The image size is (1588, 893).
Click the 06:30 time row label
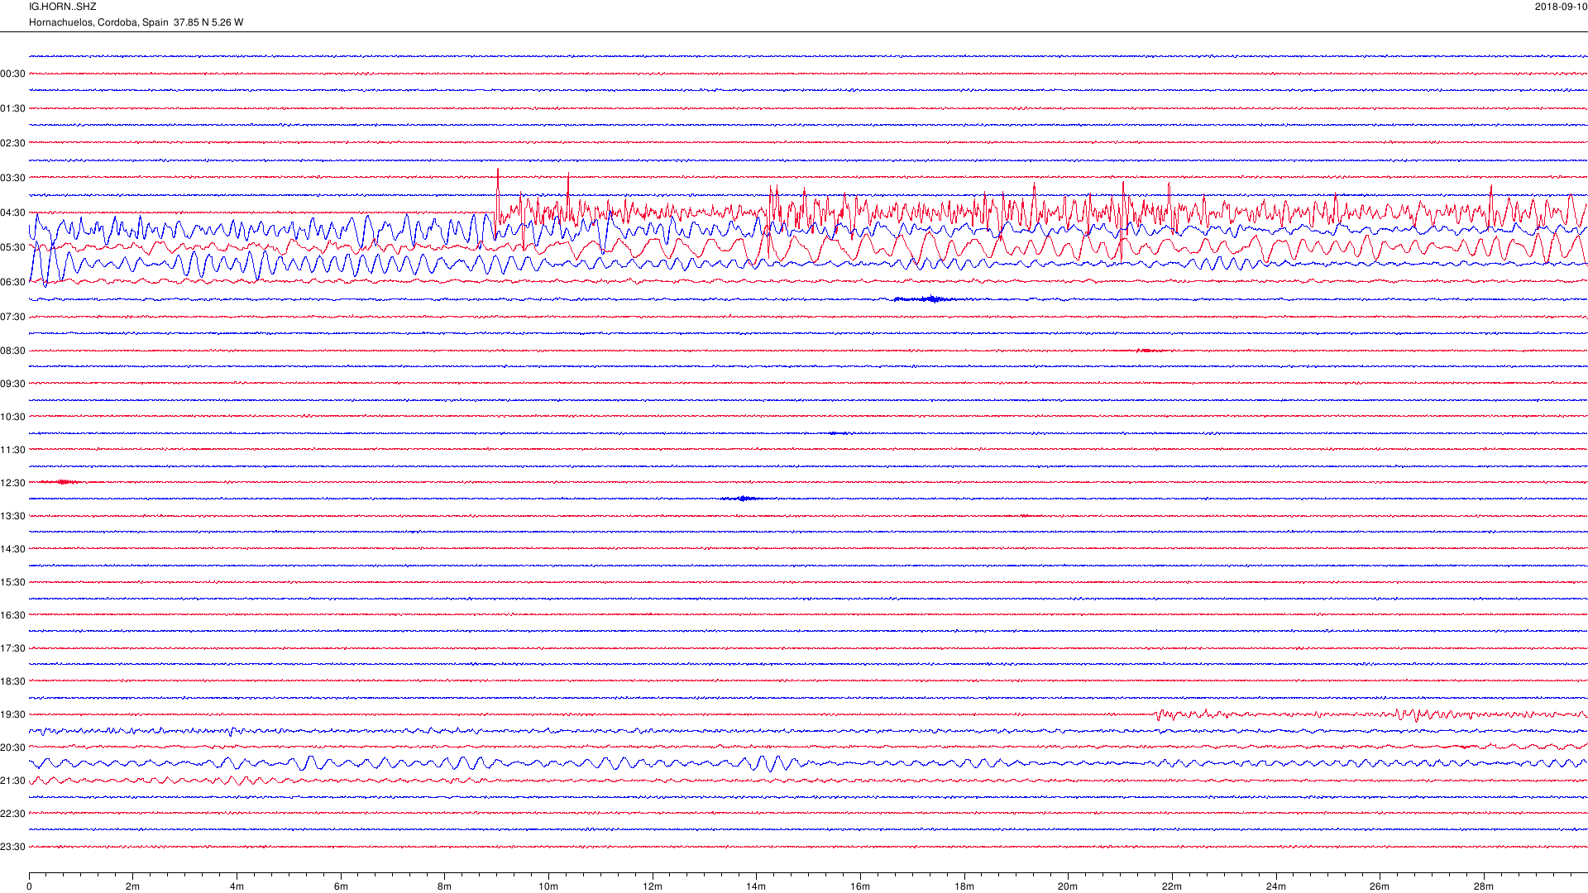coord(12,282)
